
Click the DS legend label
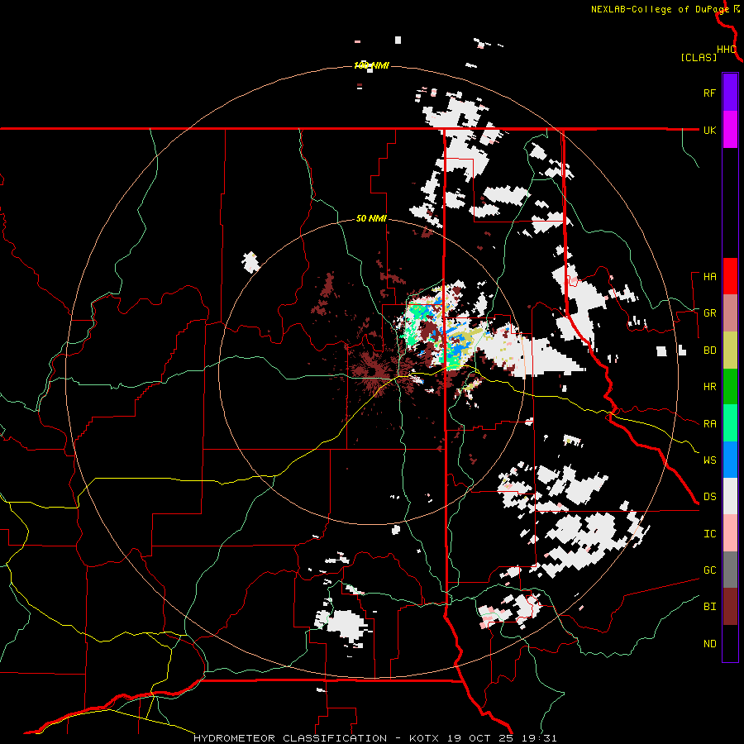(709, 497)
